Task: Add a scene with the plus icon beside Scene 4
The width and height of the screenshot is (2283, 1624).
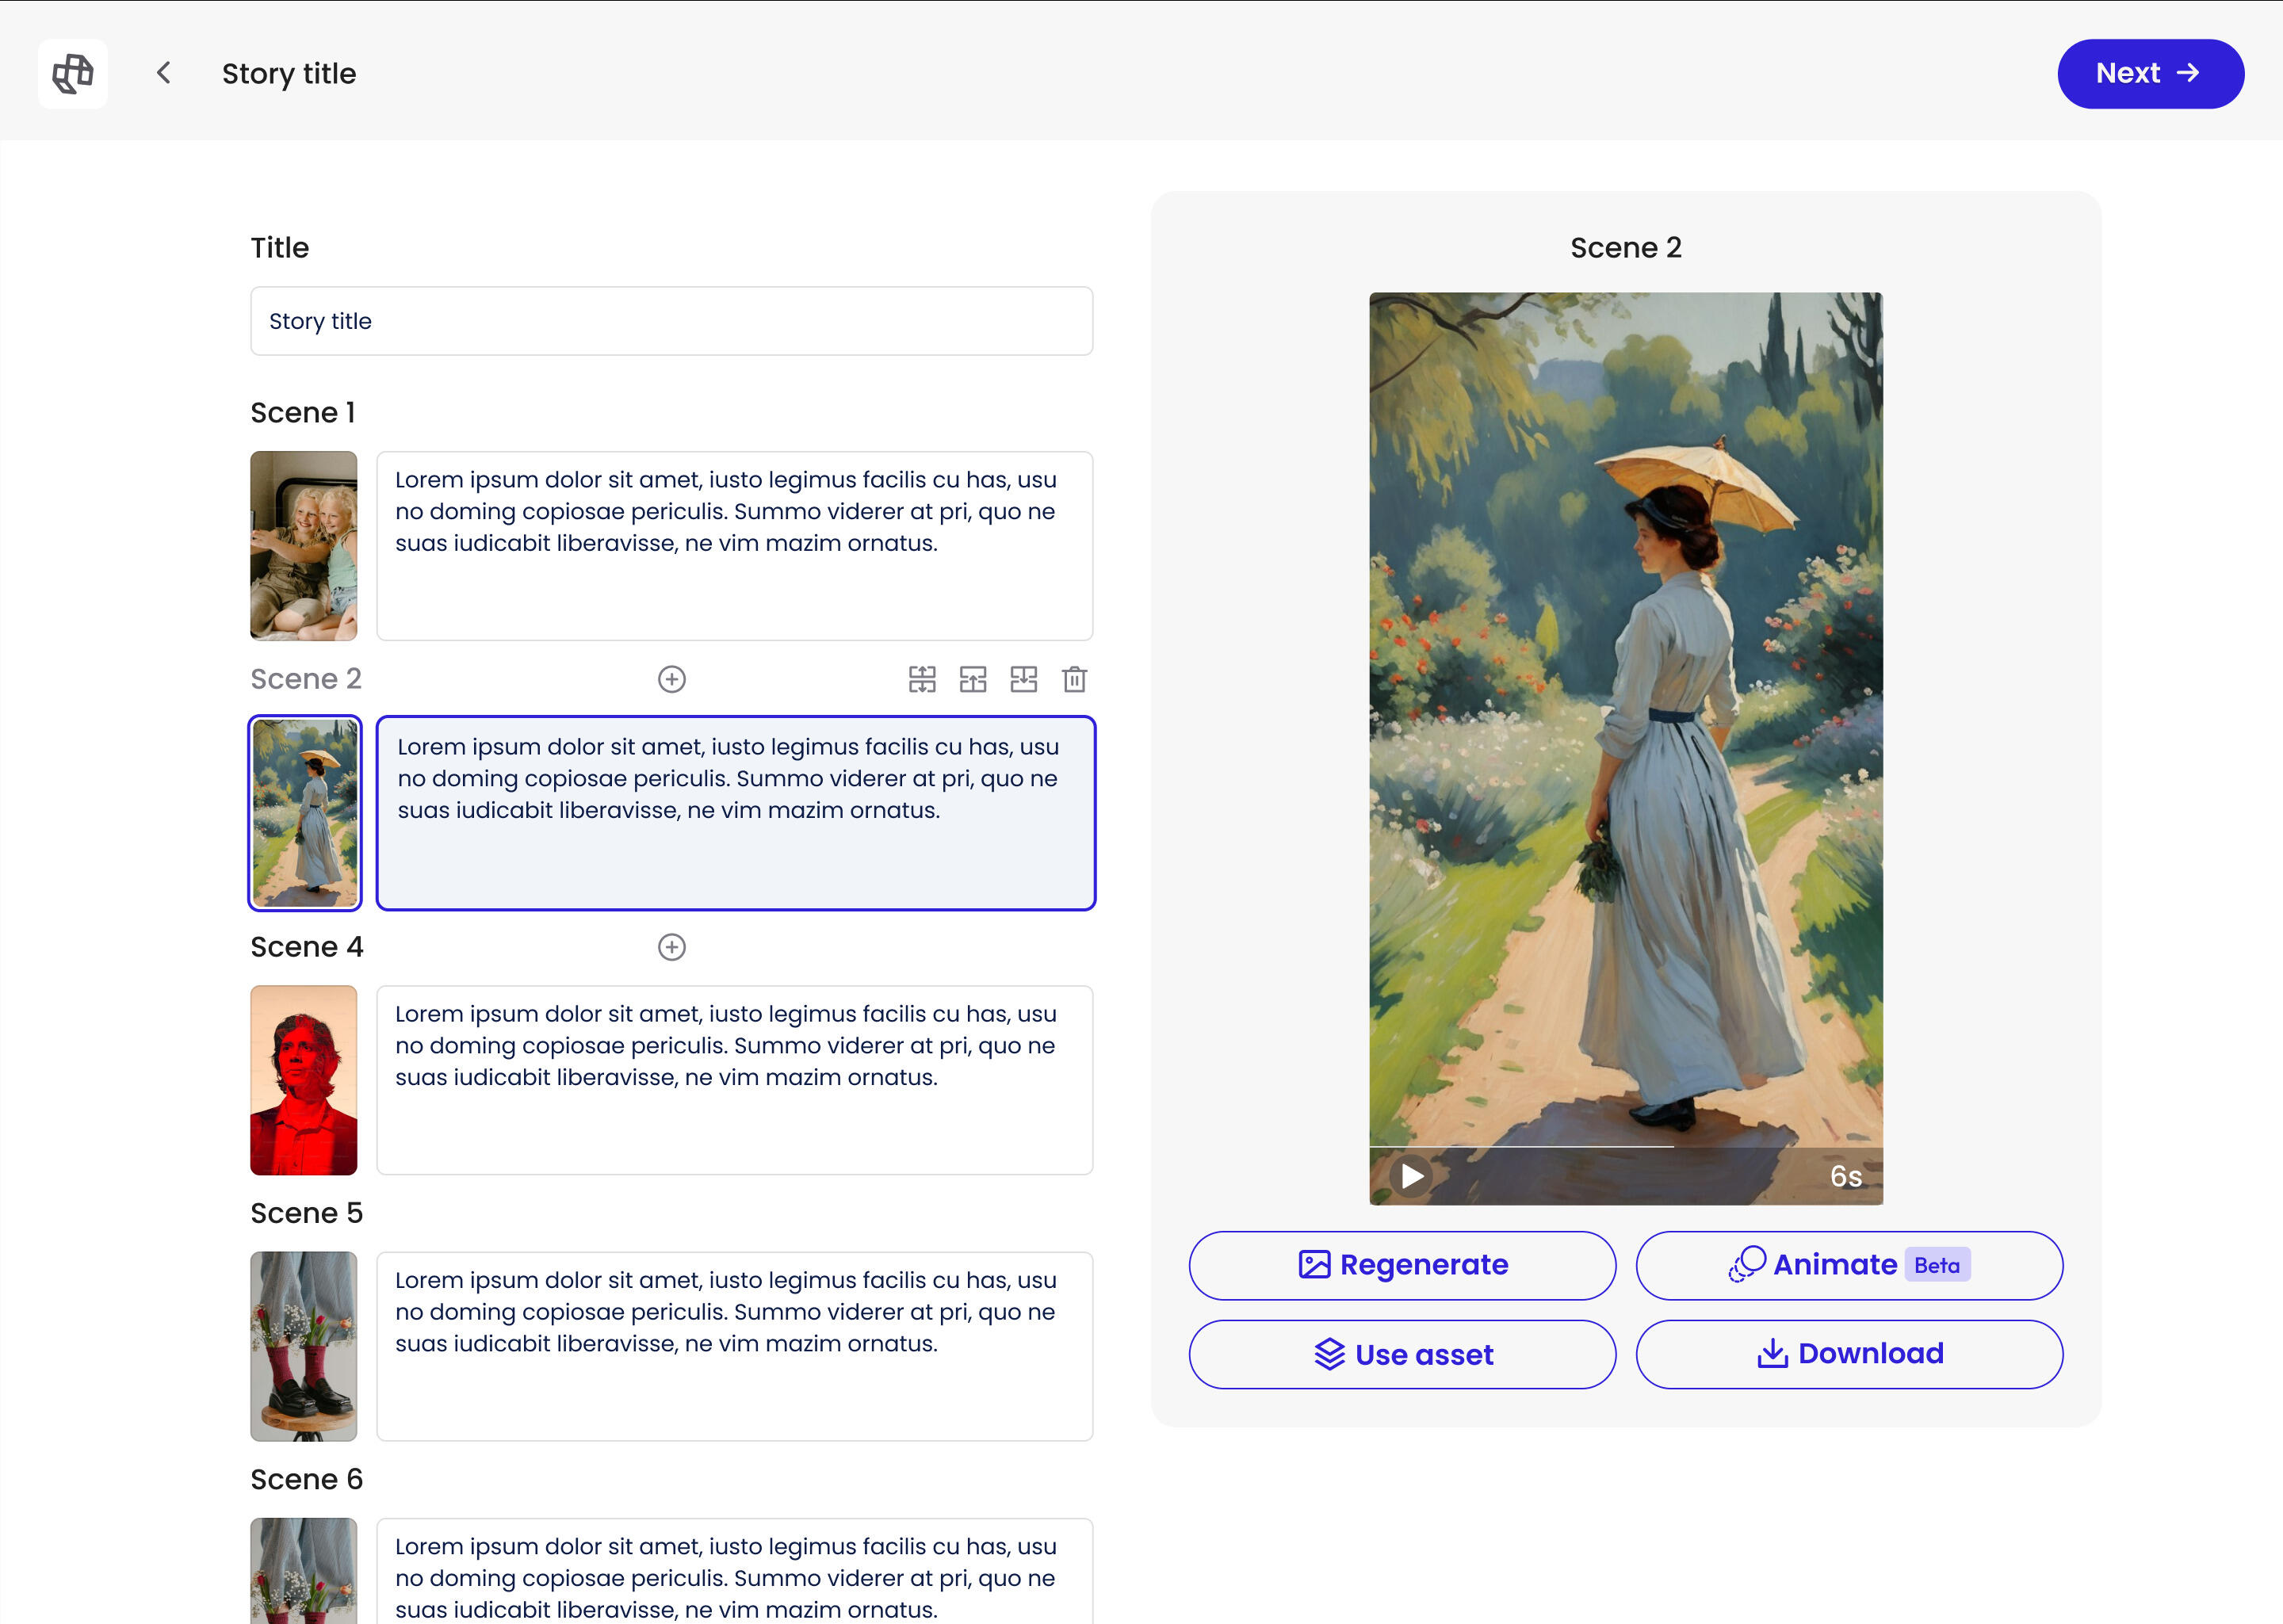Action: pos(671,947)
